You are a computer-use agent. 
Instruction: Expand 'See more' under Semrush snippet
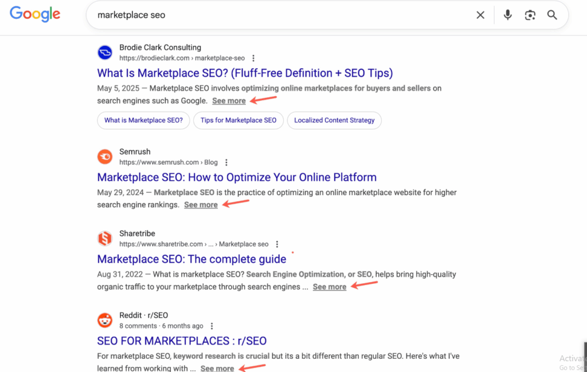201,204
